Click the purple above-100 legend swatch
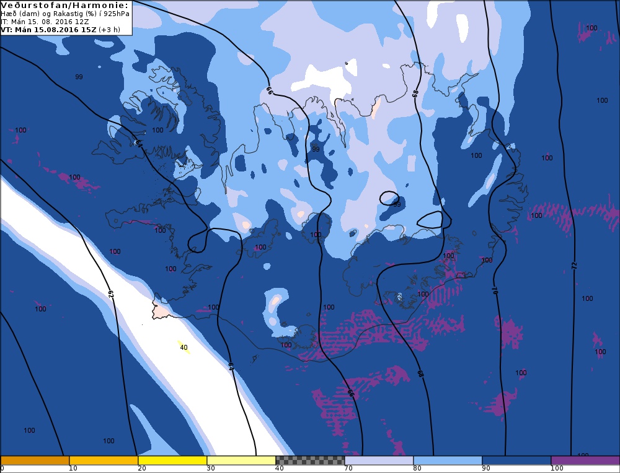 pos(585,461)
